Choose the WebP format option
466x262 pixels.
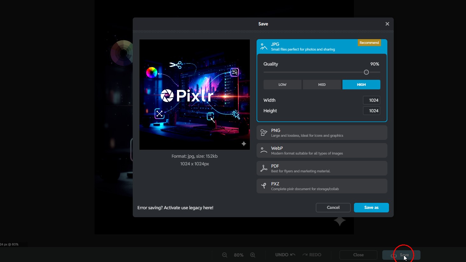click(322, 150)
